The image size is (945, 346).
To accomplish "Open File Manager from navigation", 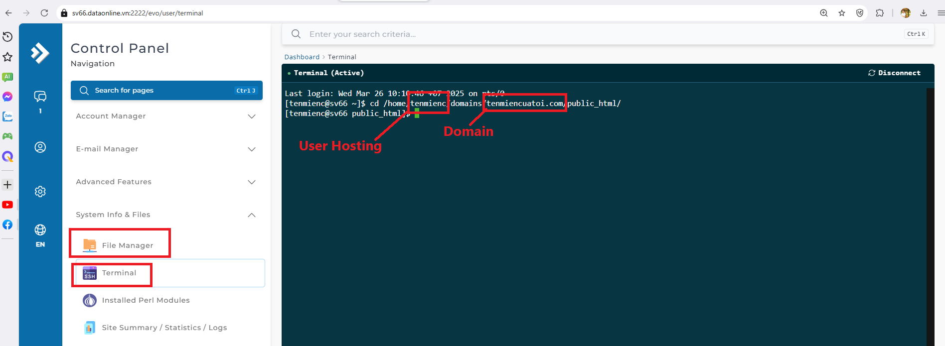I will coord(128,245).
